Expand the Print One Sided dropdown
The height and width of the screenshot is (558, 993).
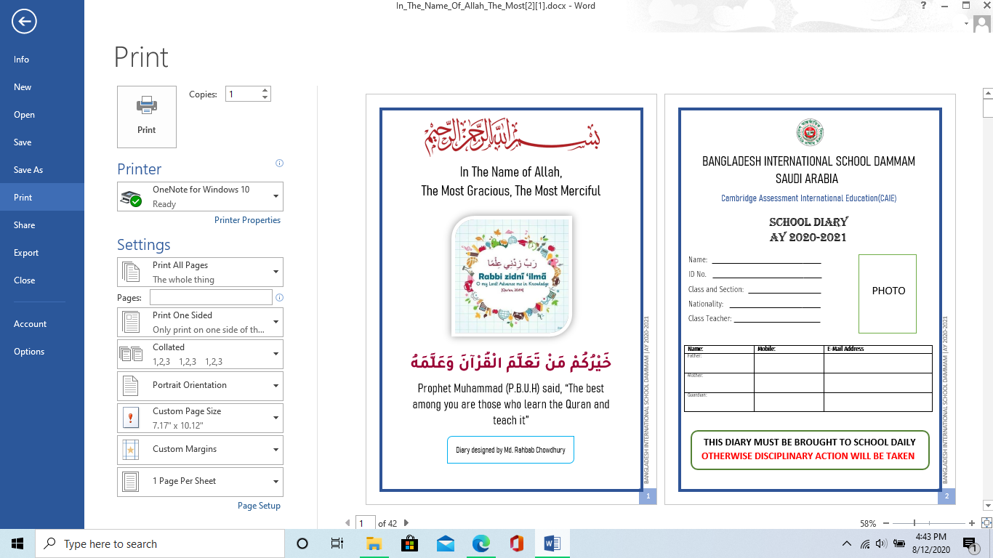click(x=200, y=322)
